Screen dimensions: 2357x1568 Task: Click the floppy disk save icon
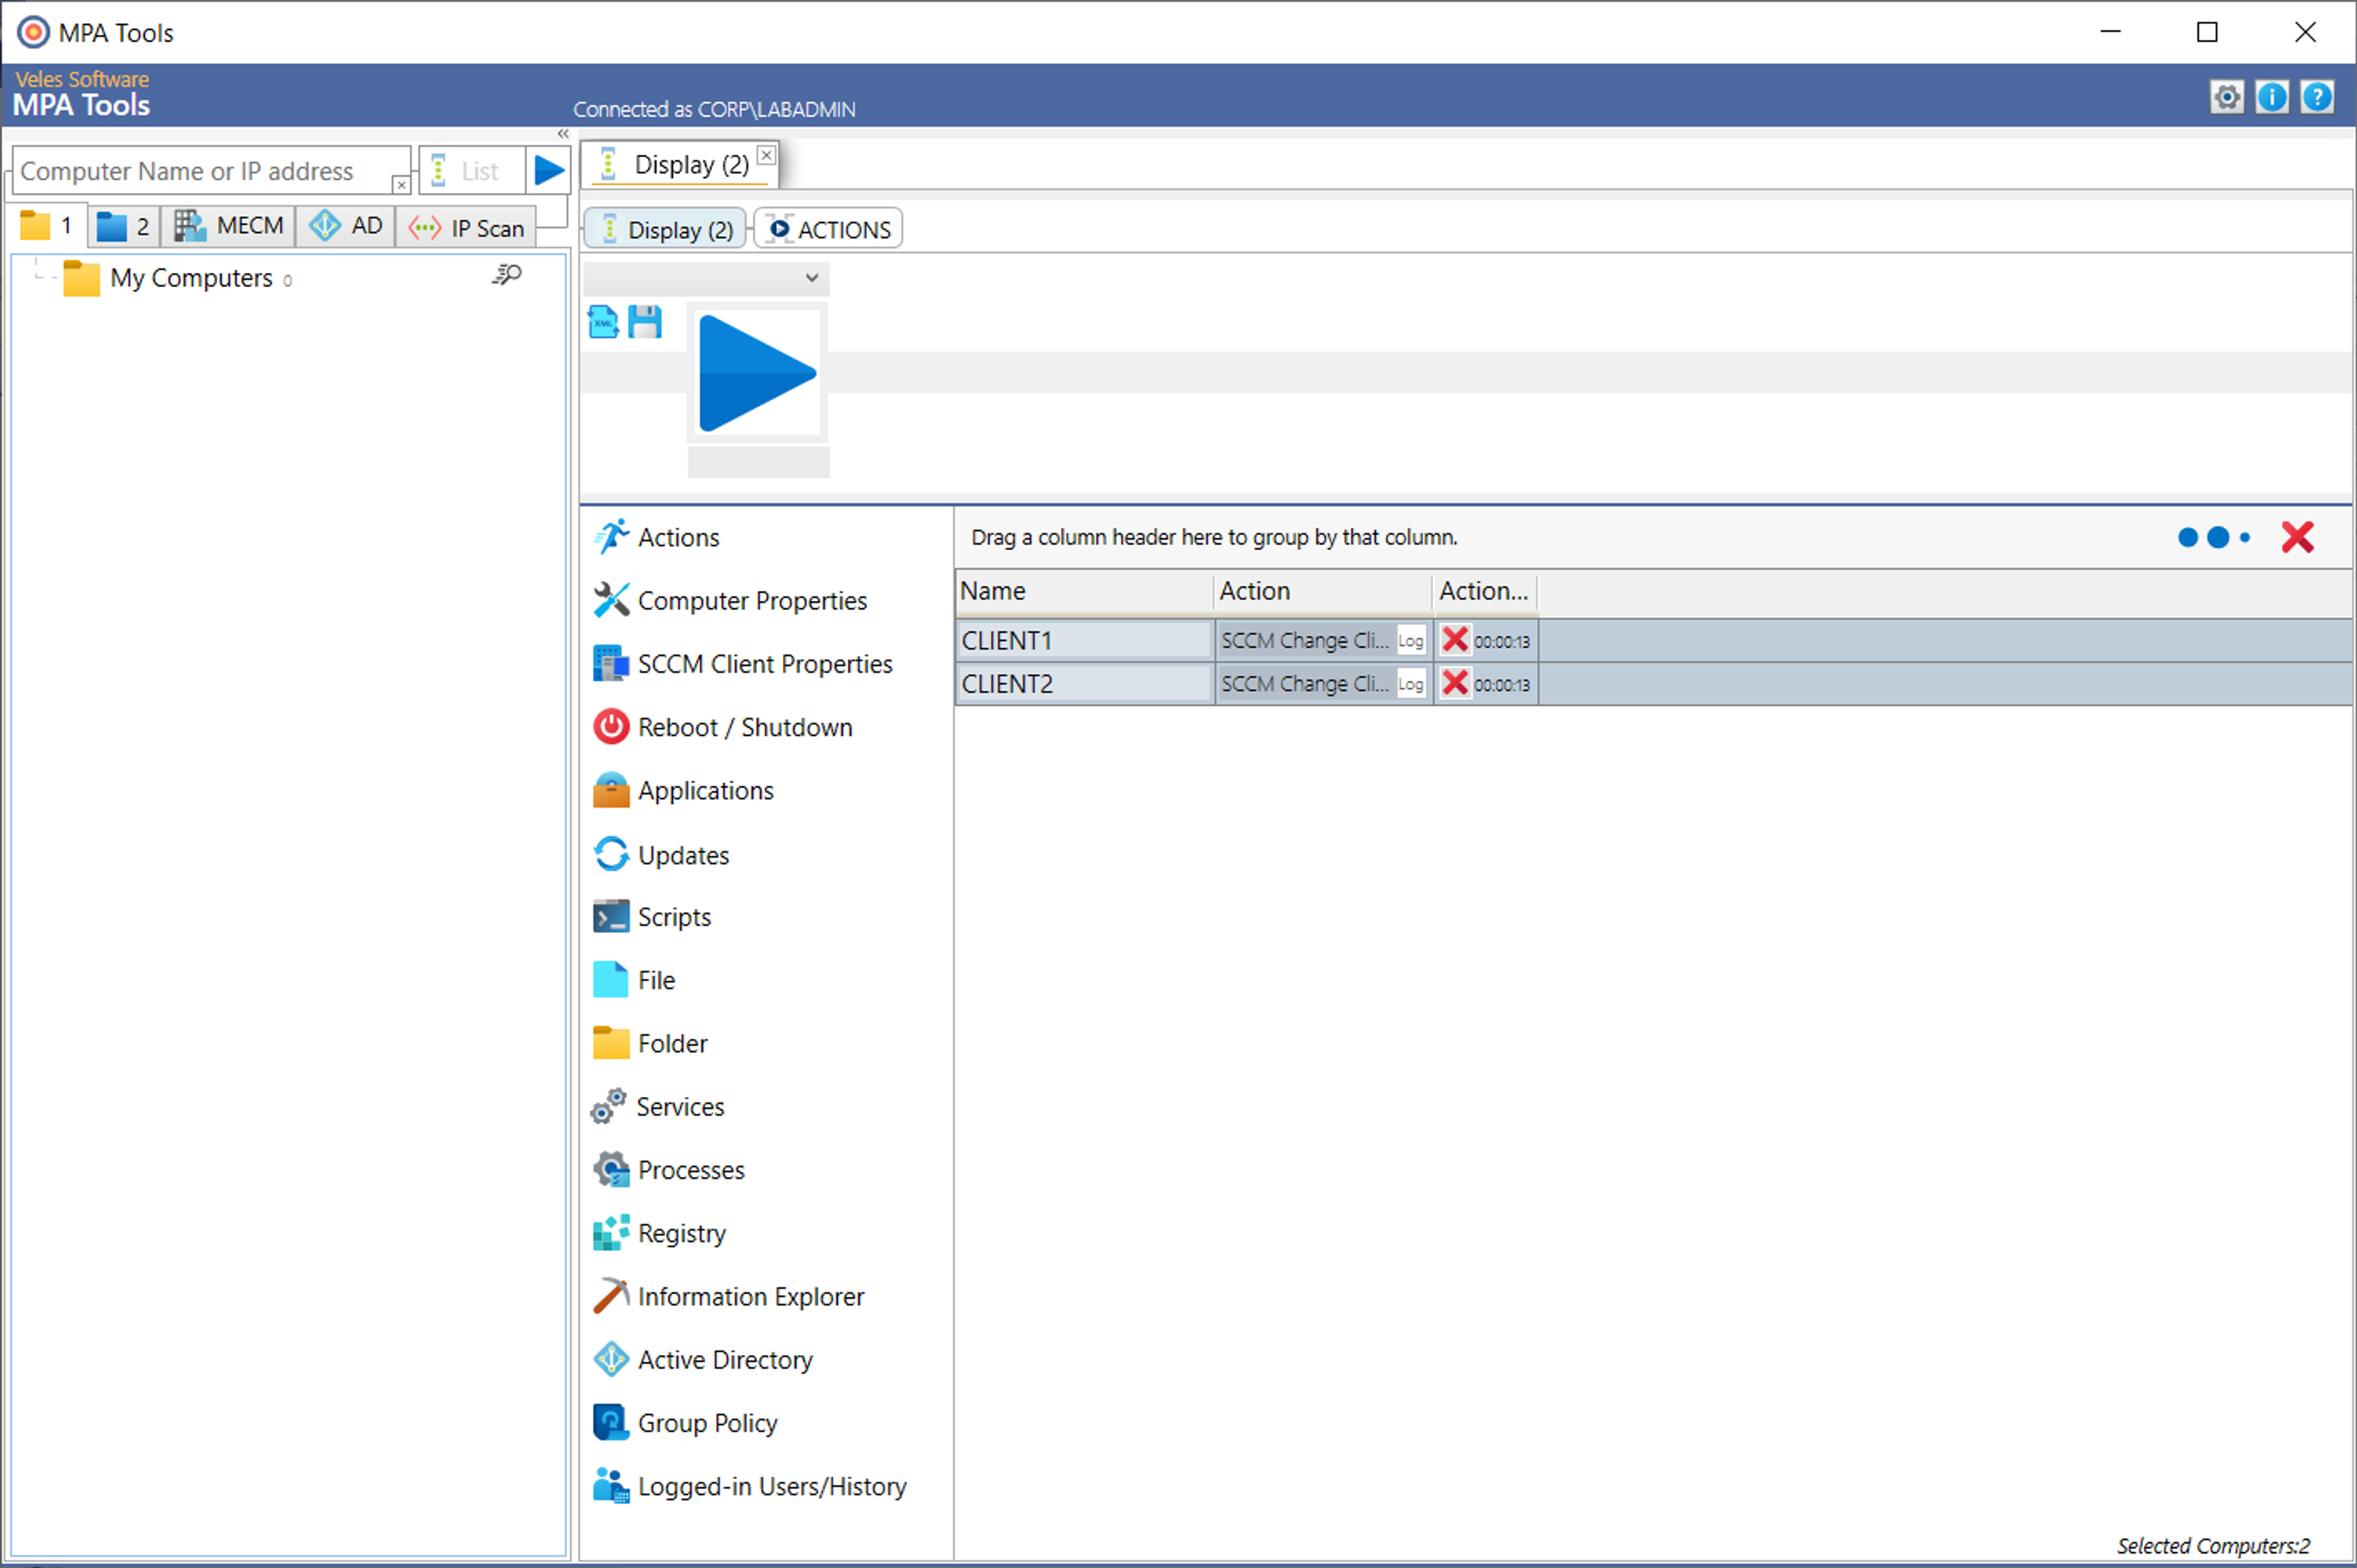coord(645,322)
